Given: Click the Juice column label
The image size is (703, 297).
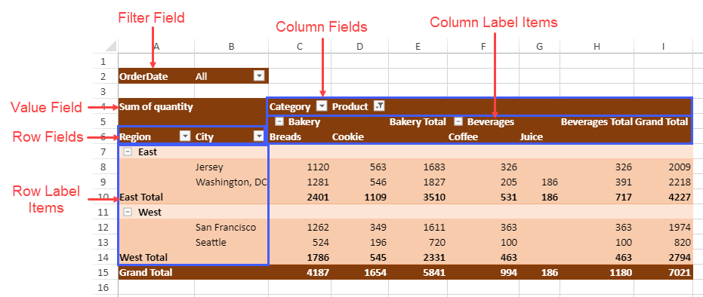Looking at the screenshot, I should (x=532, y=137).
